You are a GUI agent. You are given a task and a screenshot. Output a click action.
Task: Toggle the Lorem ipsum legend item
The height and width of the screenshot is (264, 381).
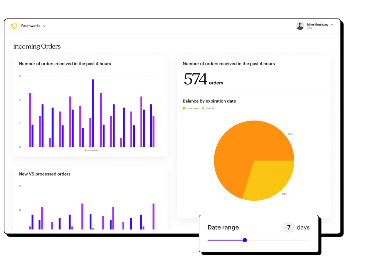191,108
